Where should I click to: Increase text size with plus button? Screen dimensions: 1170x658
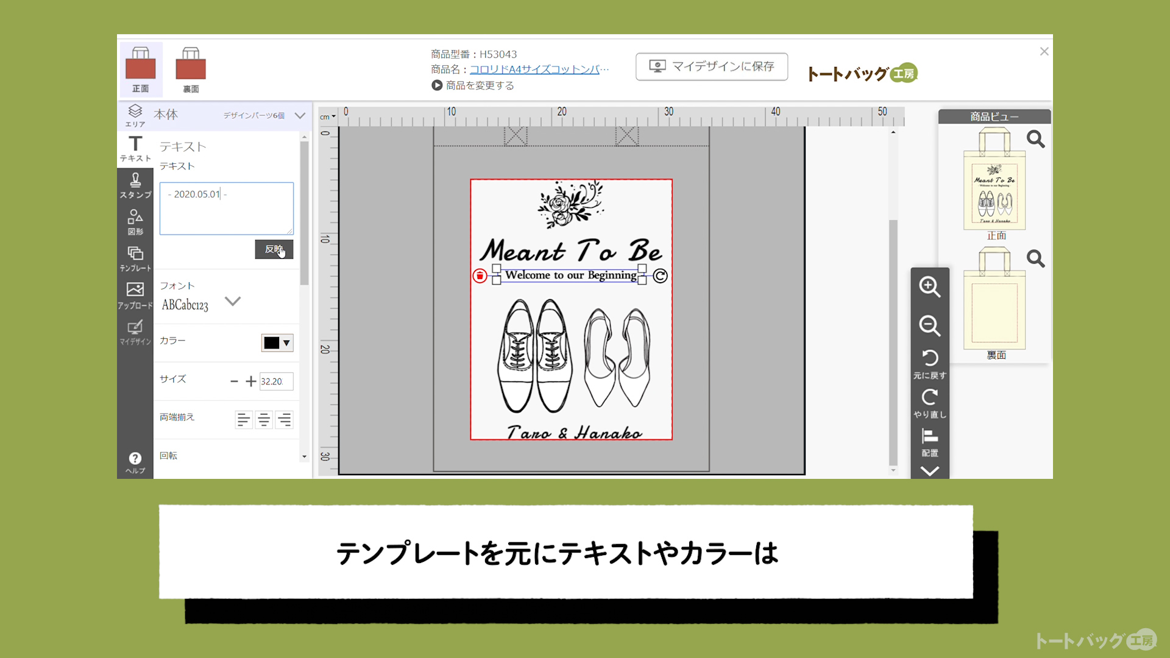[x=251, y=381]
